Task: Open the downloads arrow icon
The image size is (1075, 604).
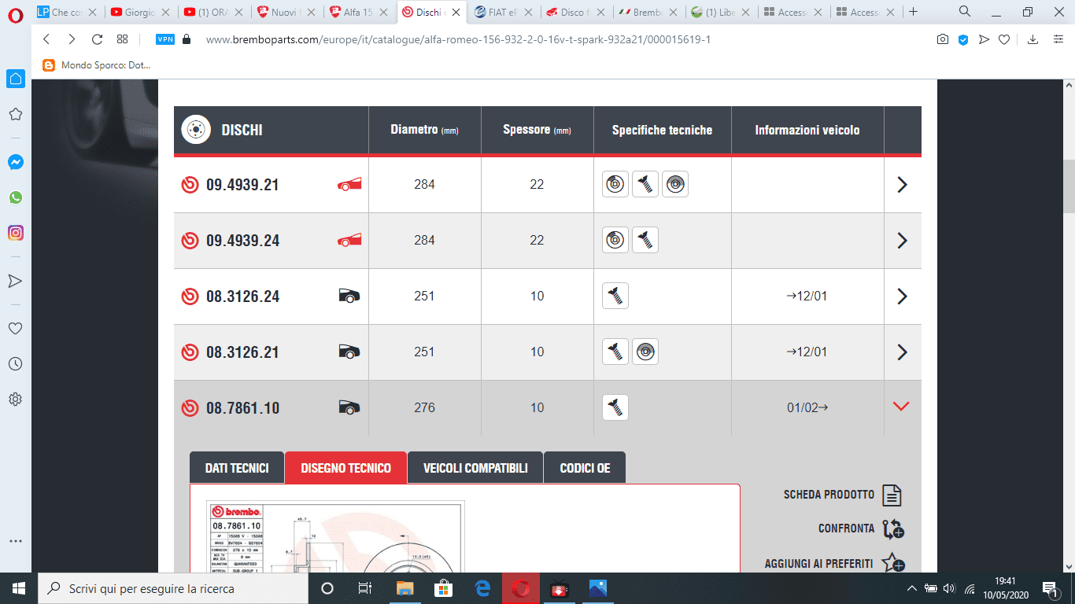Action: 1033,39
